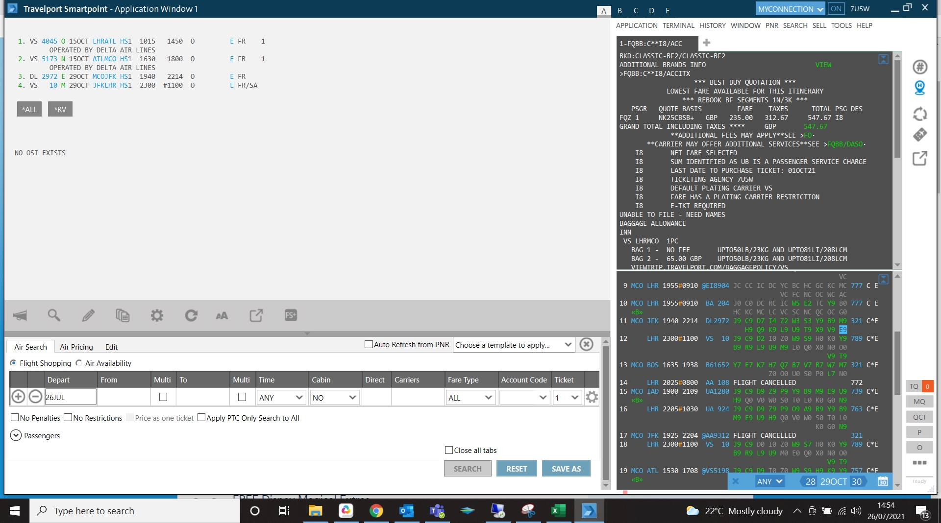Image resolution: width=941 pixels, height=523 pixels.
Task: Click the copy documents icon
Action: point(123,315)
